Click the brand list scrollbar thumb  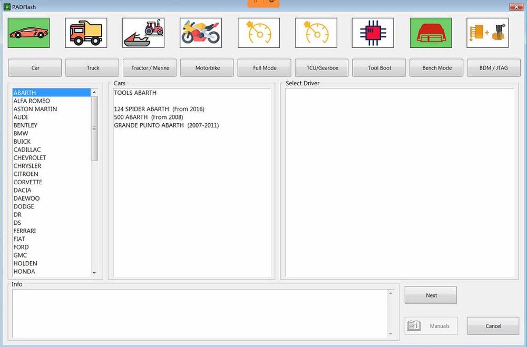tap(94, 128)
